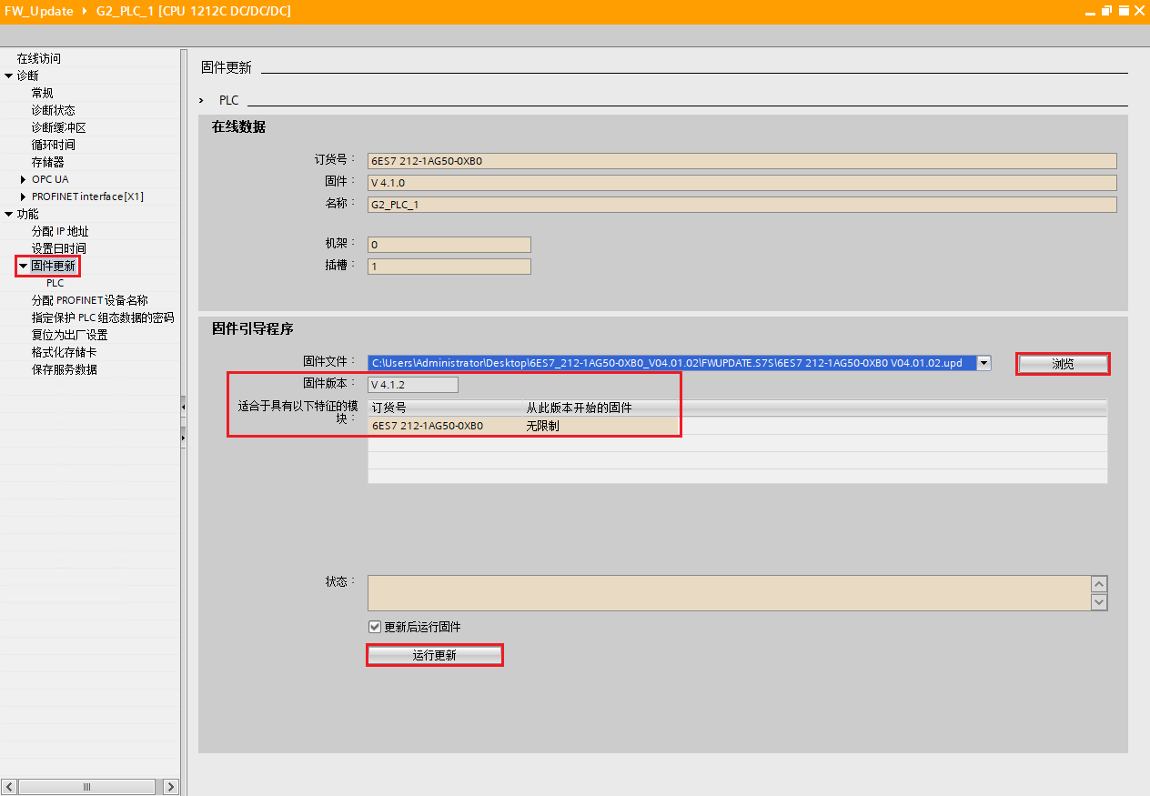The image size is (1150, 796).
Task: Collapse the 诊断 tree node arrow
Action: (9, 76)
